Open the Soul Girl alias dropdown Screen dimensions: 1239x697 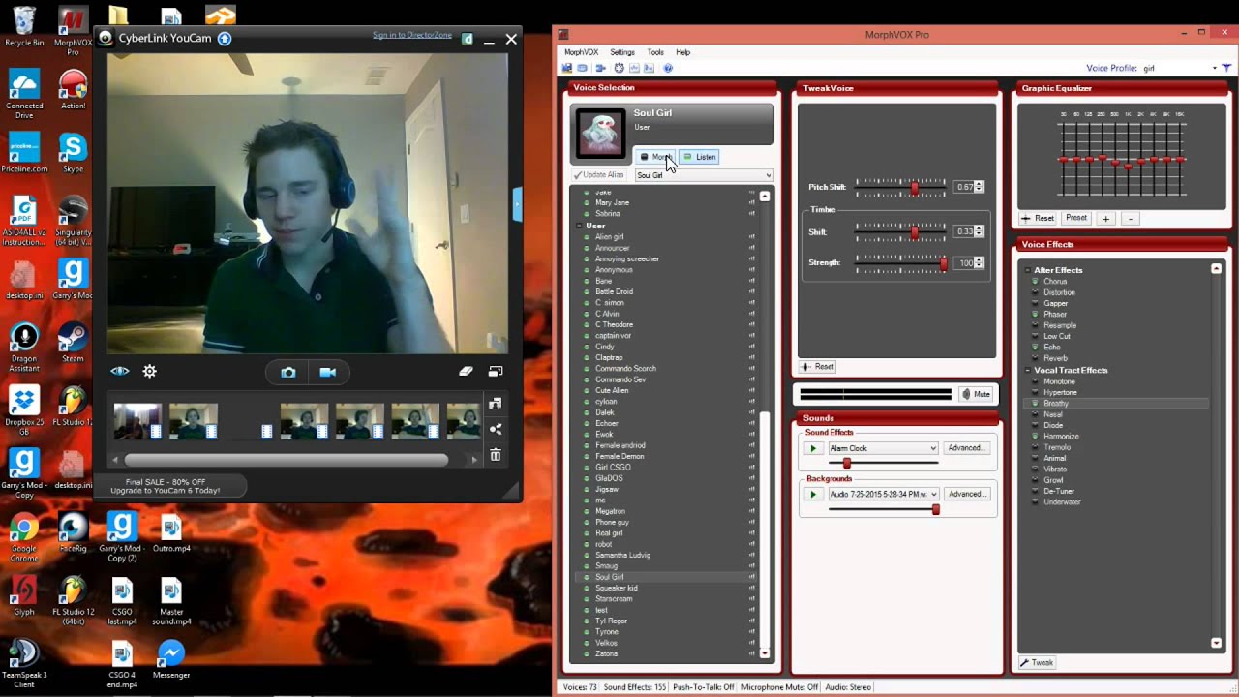click(x=704, y=175)
